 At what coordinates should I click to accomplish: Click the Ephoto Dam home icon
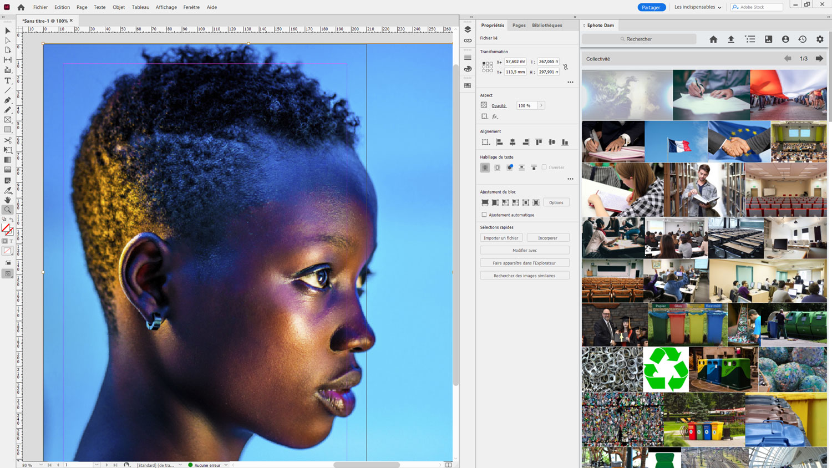click(x=713, y=39)
